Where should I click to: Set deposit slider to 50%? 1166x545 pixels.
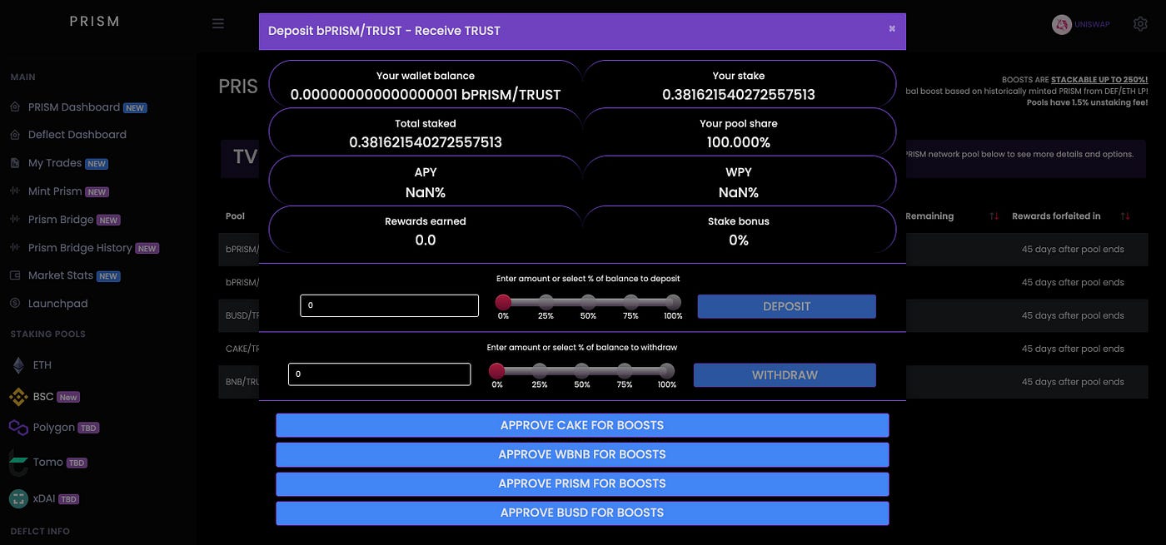588,301
